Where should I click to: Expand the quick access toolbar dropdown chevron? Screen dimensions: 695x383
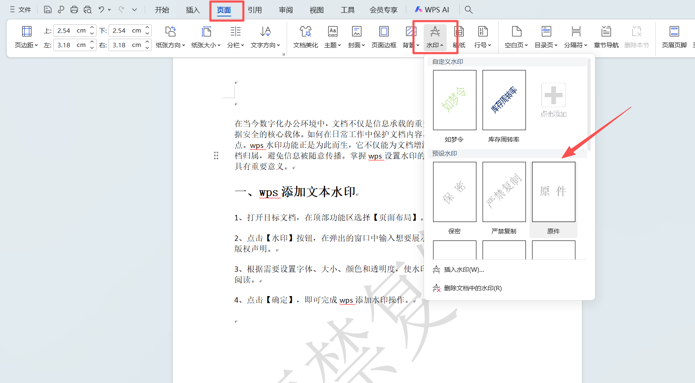(134, 9)
